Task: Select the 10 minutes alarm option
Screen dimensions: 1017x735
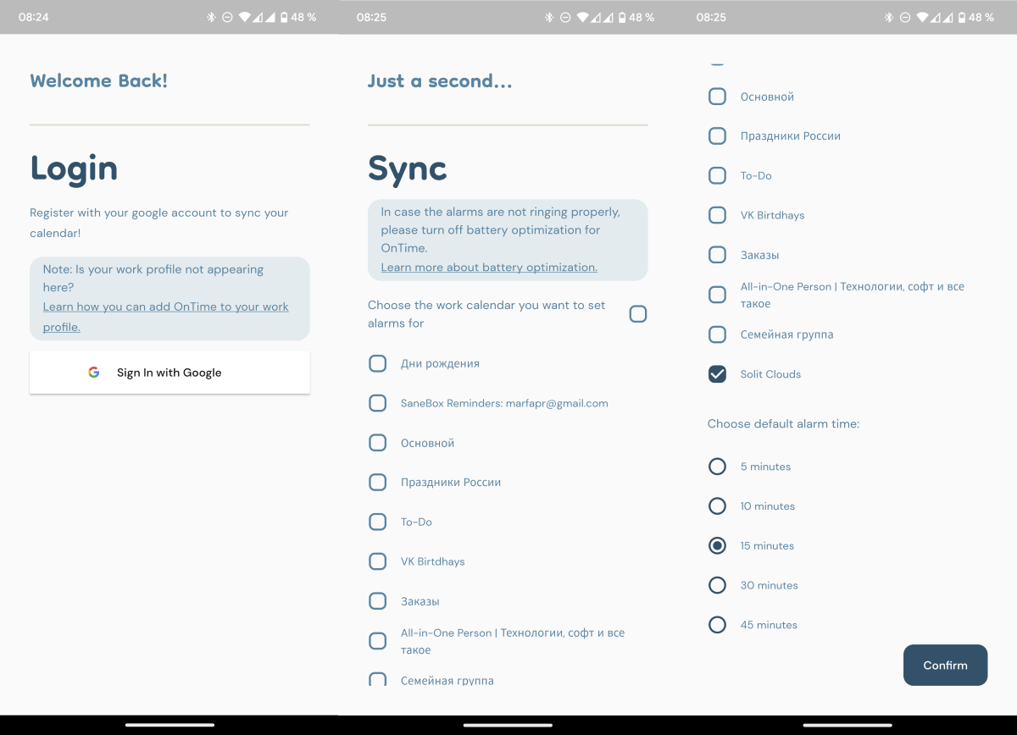Action: (x=718, y=506)
